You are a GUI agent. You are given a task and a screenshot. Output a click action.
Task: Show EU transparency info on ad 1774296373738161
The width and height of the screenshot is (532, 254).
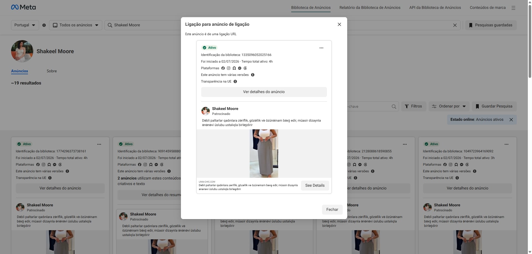(x=50, y=178)
